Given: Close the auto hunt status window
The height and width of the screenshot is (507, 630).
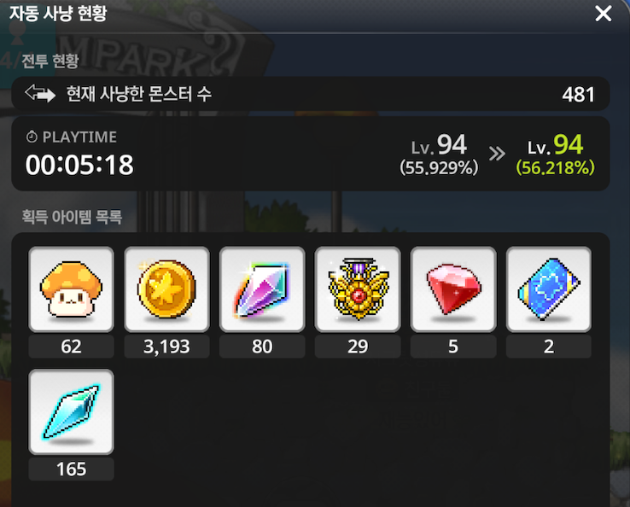Looking at the screenshot, I should coord(603,14).
